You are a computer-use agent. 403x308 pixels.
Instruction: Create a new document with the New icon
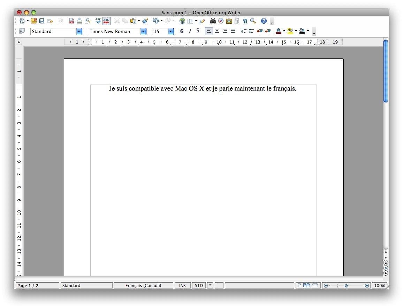pyautogui.click(x=22, y=21)
